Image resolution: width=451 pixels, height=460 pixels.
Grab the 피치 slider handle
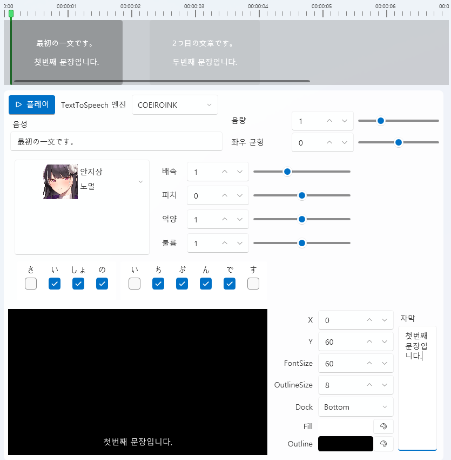coord(301,195)
